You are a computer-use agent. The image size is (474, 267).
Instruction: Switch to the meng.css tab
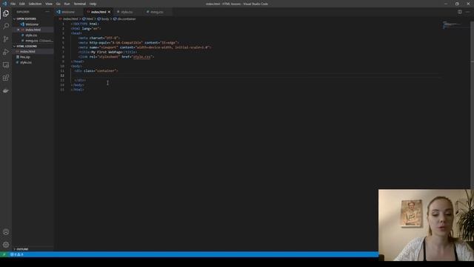156,12
